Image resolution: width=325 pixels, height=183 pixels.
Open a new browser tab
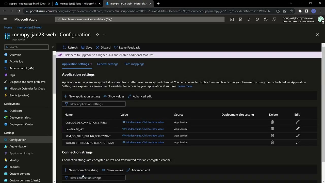pyautogui.click(x=158, y=4)
